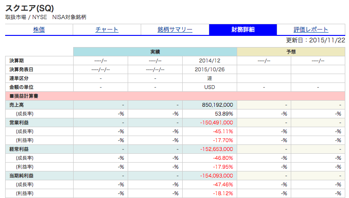Viewport: 349px width, 198px height.
Task: Switch to the チャート tab
Action: [107, 30]
